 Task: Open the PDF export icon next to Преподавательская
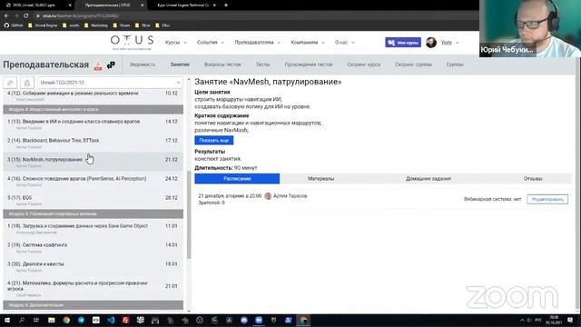tap(98, 65)
